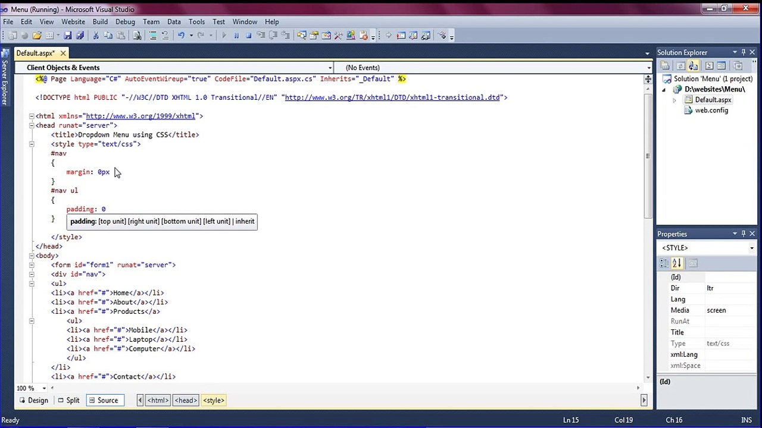Stop debugging with the stop icon

point(248,36)
